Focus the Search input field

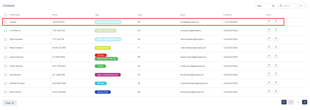[288, 6]
